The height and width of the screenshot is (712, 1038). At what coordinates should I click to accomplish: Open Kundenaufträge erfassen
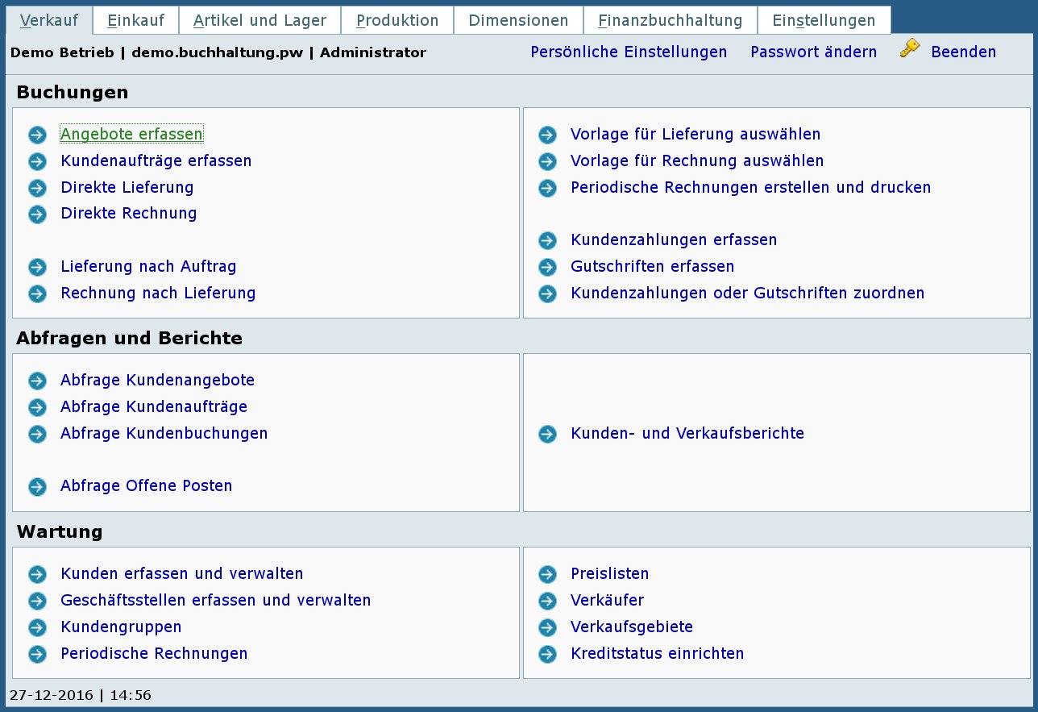(x=156, y=161)
